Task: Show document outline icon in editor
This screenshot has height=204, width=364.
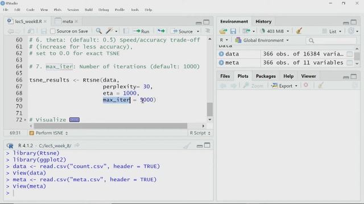Action: pos(208,31)
